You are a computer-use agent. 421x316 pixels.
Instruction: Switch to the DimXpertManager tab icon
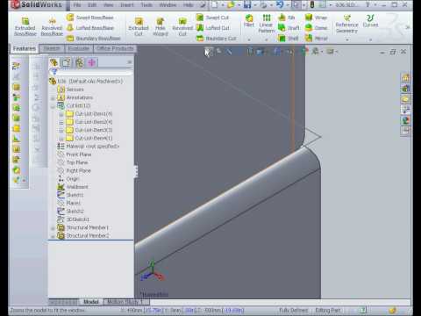tap(92, 62)
